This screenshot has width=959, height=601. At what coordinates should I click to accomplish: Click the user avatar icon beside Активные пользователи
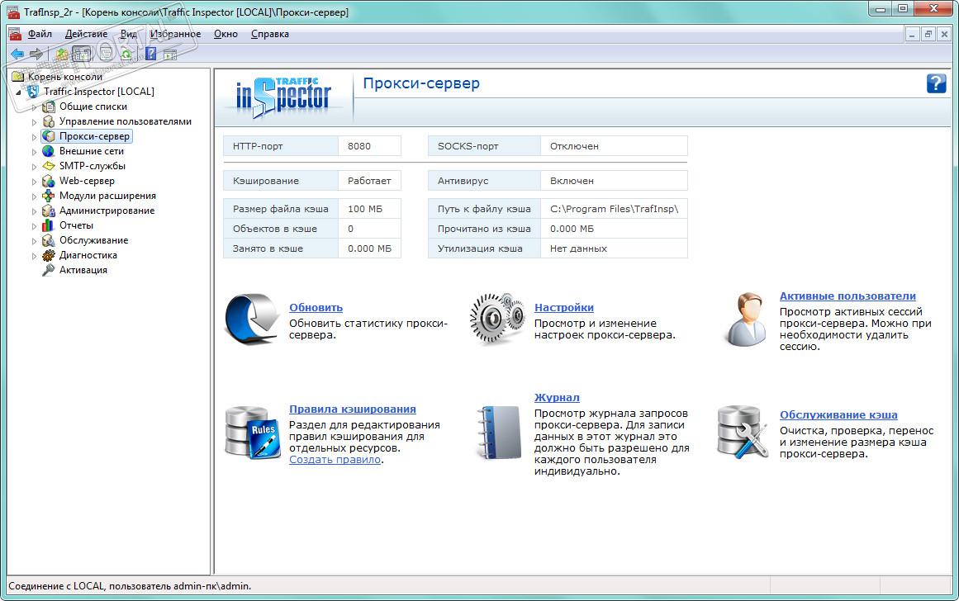click(x=747, y=319)
